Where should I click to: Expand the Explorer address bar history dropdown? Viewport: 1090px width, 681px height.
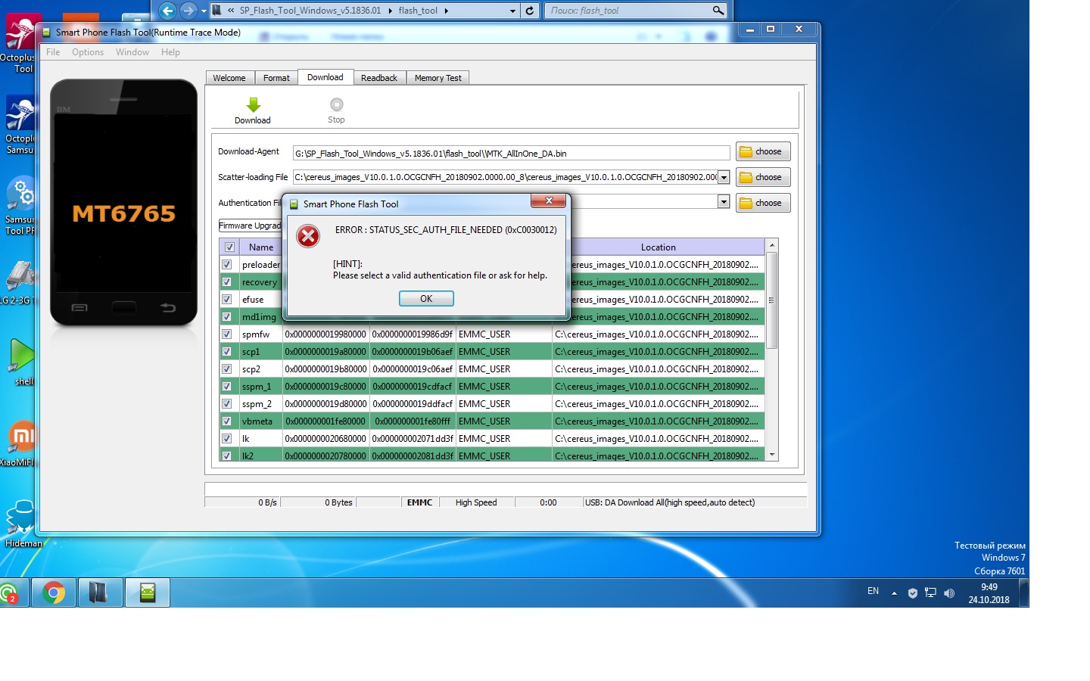(512, 11)
